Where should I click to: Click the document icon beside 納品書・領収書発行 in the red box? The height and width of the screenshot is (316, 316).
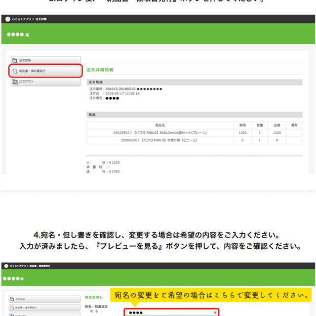pos(15,71)
